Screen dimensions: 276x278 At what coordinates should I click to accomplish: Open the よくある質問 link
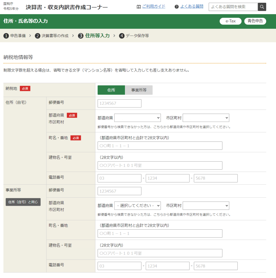click(192, 7)
